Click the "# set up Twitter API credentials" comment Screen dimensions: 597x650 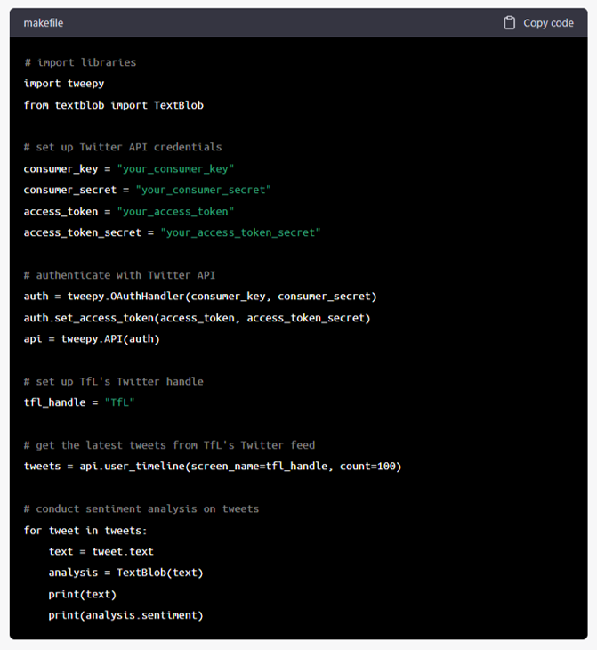123,147
